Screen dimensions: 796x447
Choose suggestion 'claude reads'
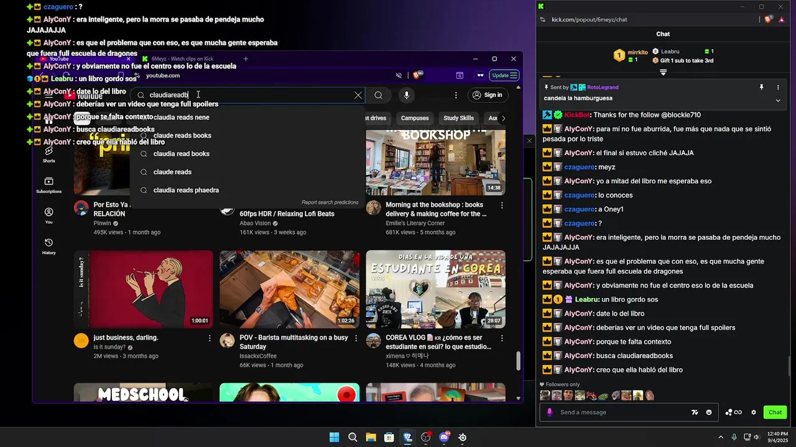[x=247, y=172]
